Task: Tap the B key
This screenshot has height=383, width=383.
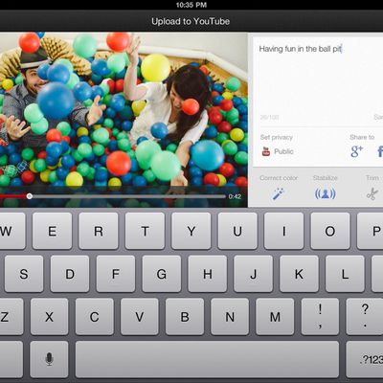Action: [x=185, y=317]
